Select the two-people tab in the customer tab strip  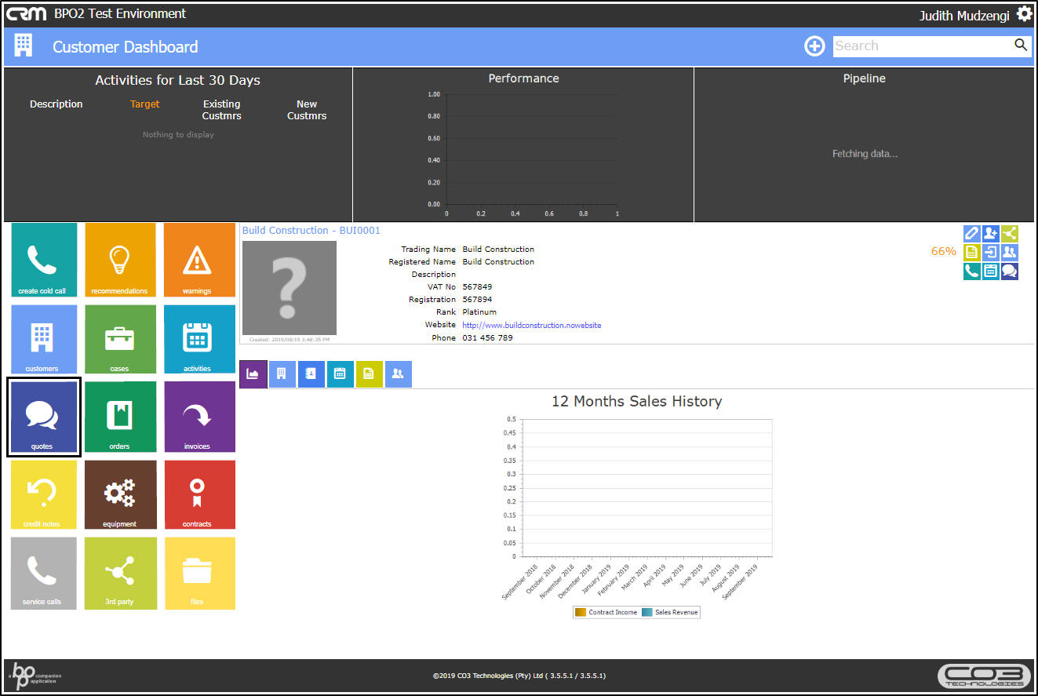coord(399,374)
